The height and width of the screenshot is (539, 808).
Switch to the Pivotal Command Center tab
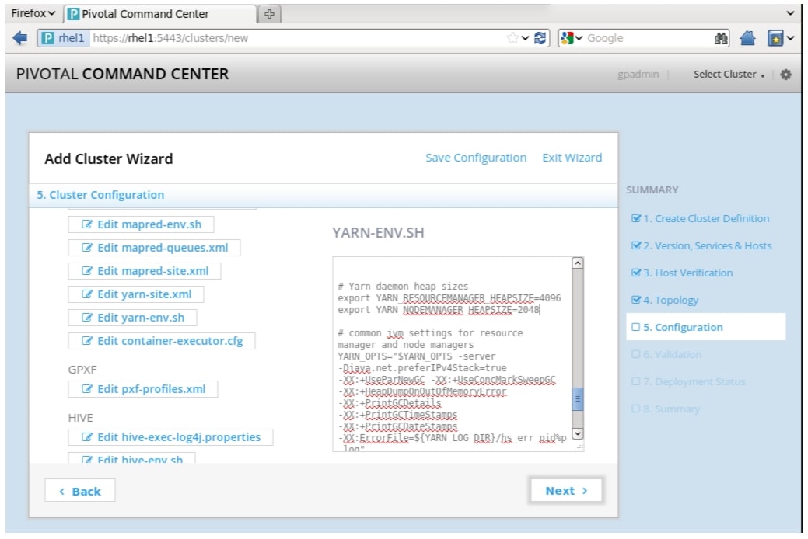[x=159, y=14]
